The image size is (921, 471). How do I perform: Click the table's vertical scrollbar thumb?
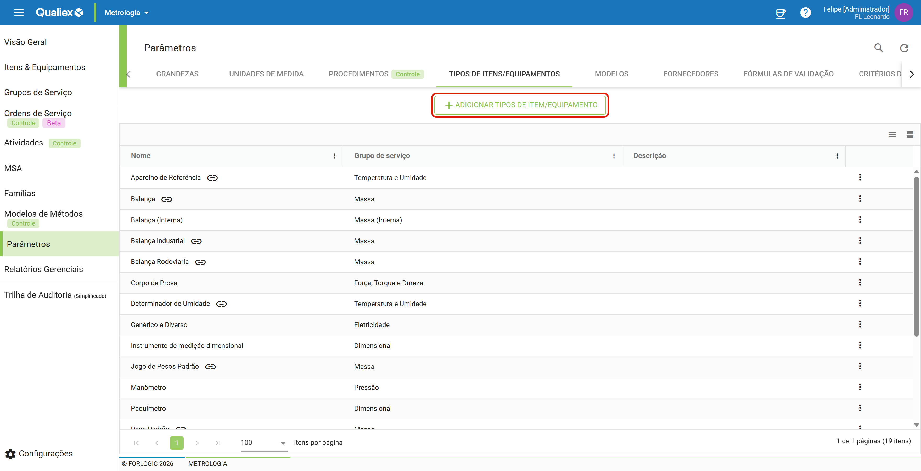(x=916, y=256)
